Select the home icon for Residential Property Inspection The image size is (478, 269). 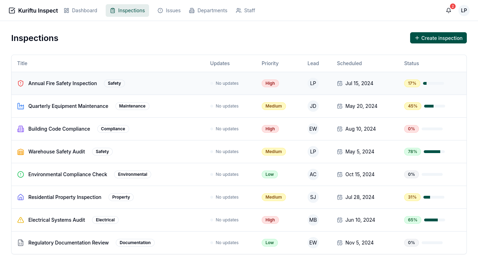click(21, 197)
